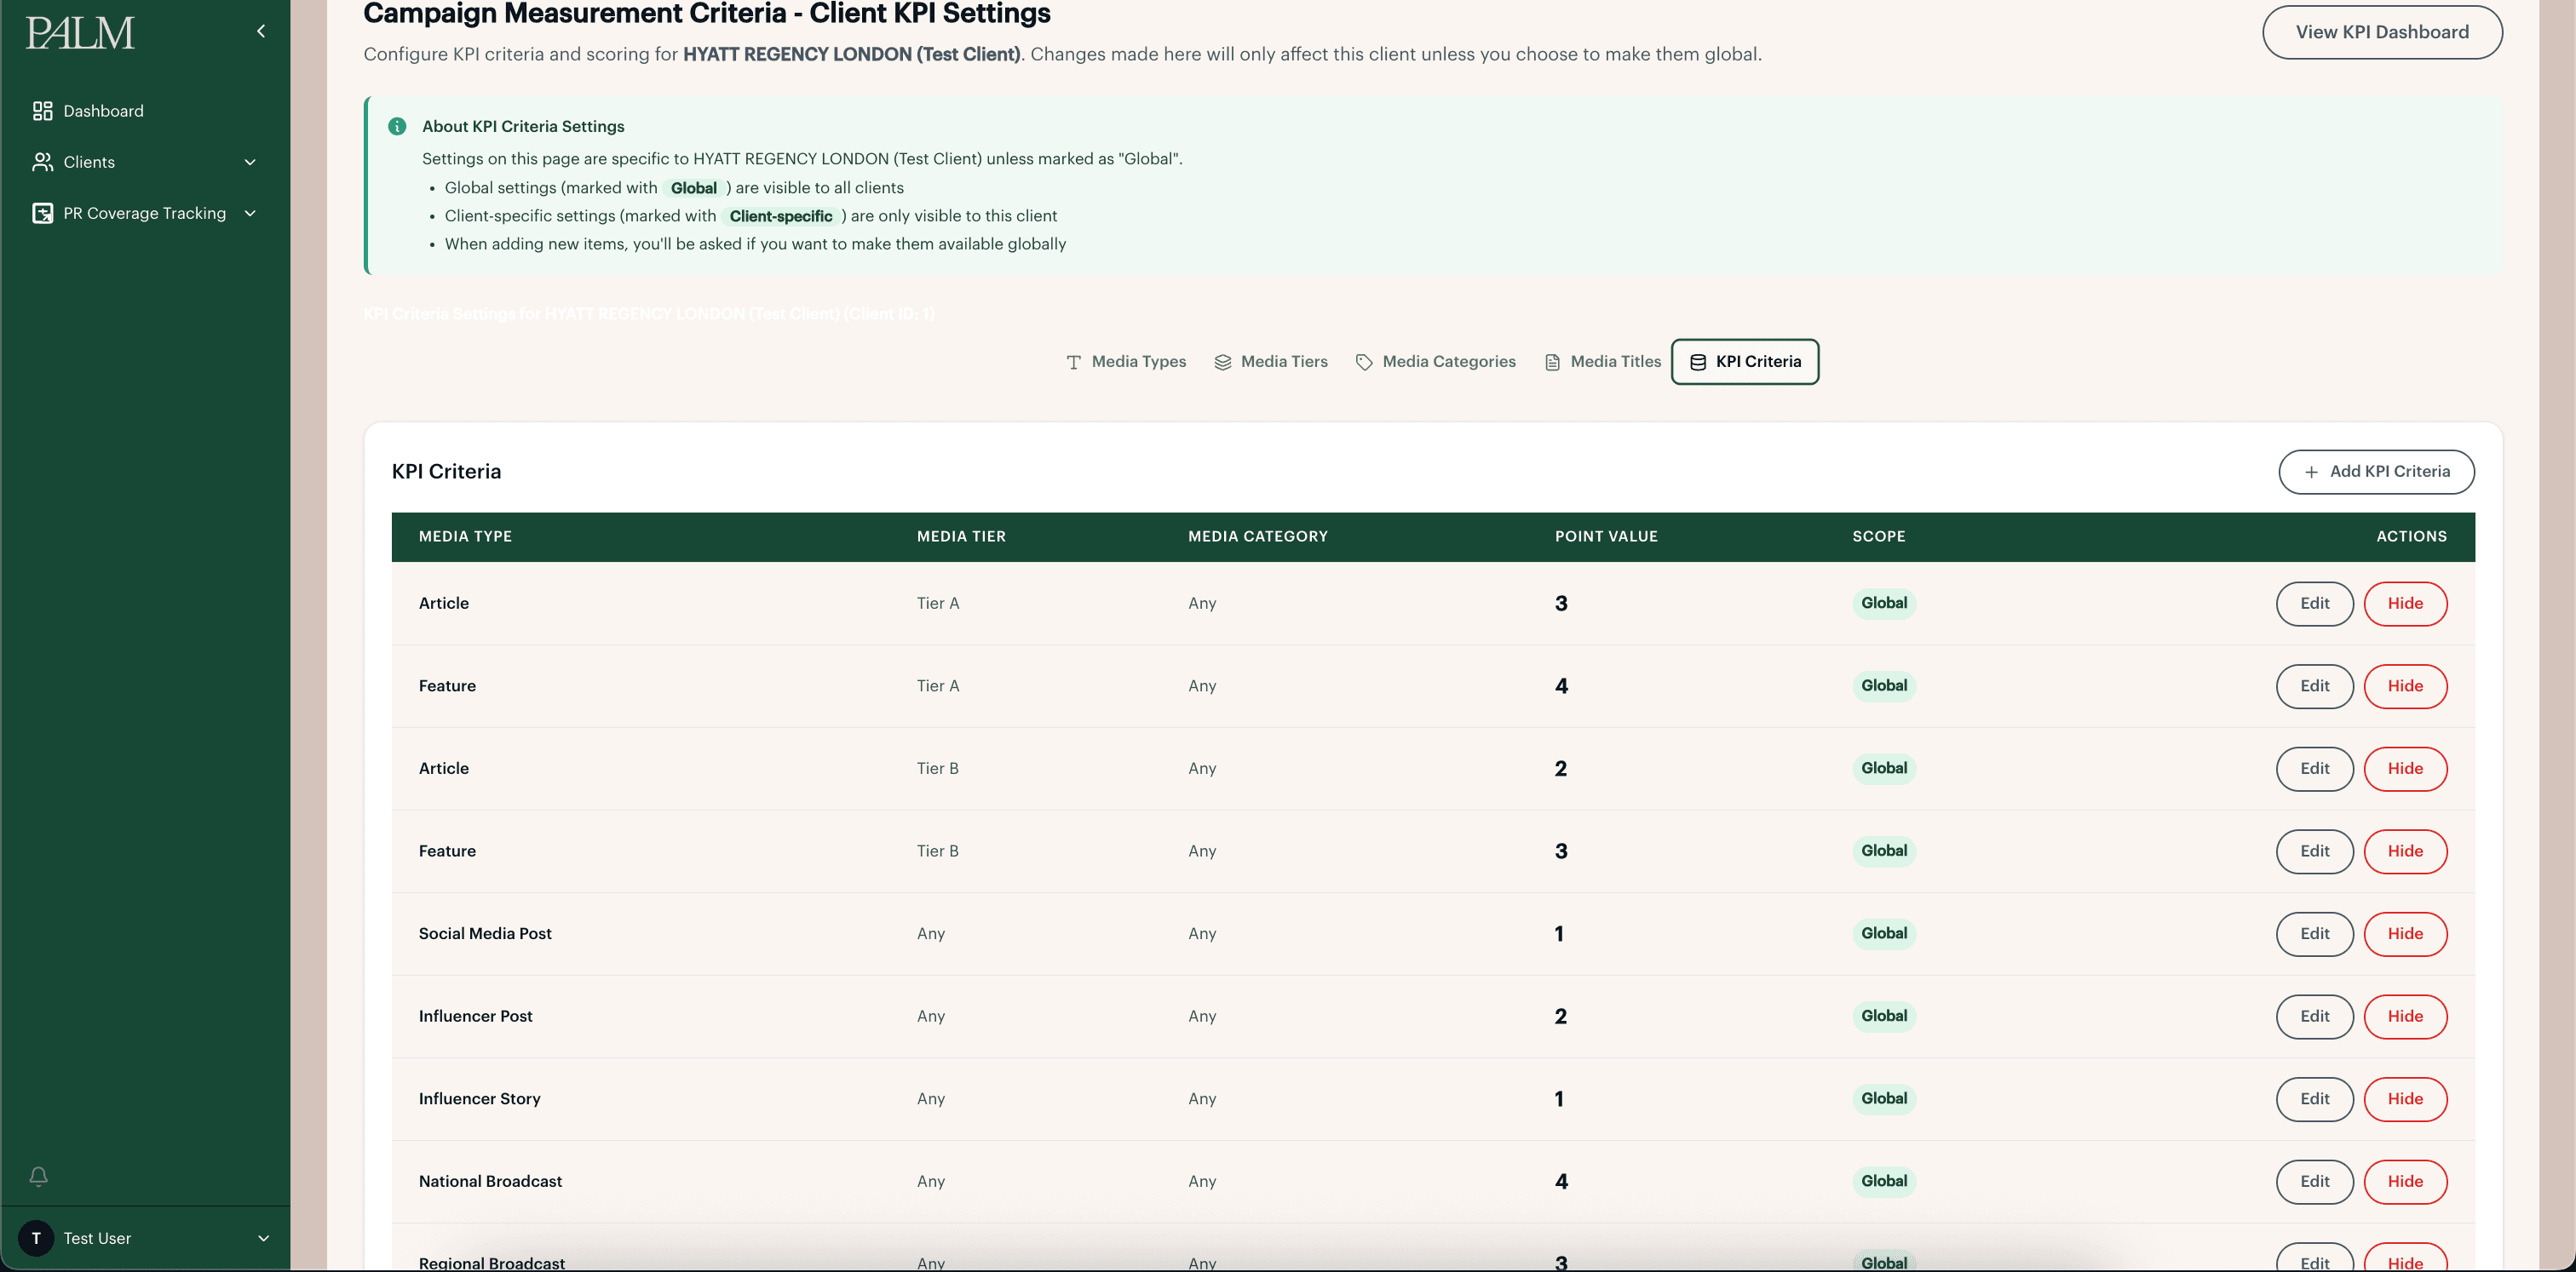Open the Clients menu item

tap(145, 162)
